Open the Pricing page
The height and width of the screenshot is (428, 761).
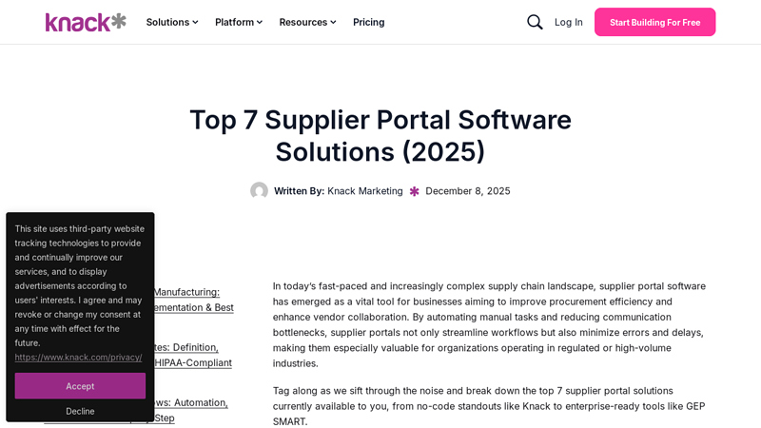click(369, 22)
